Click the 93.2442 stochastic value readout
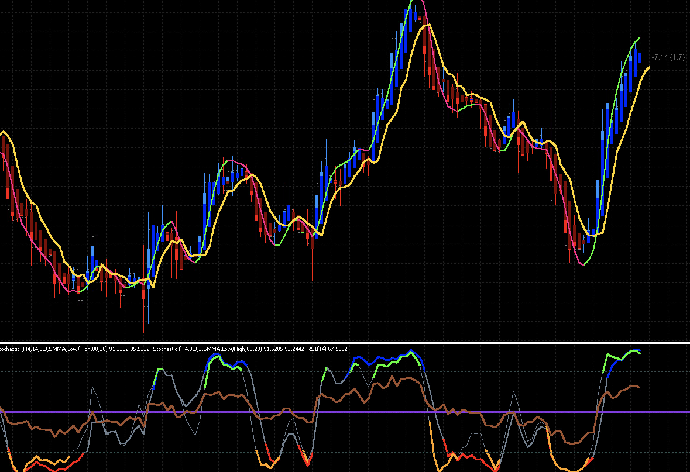 point(294,349)
